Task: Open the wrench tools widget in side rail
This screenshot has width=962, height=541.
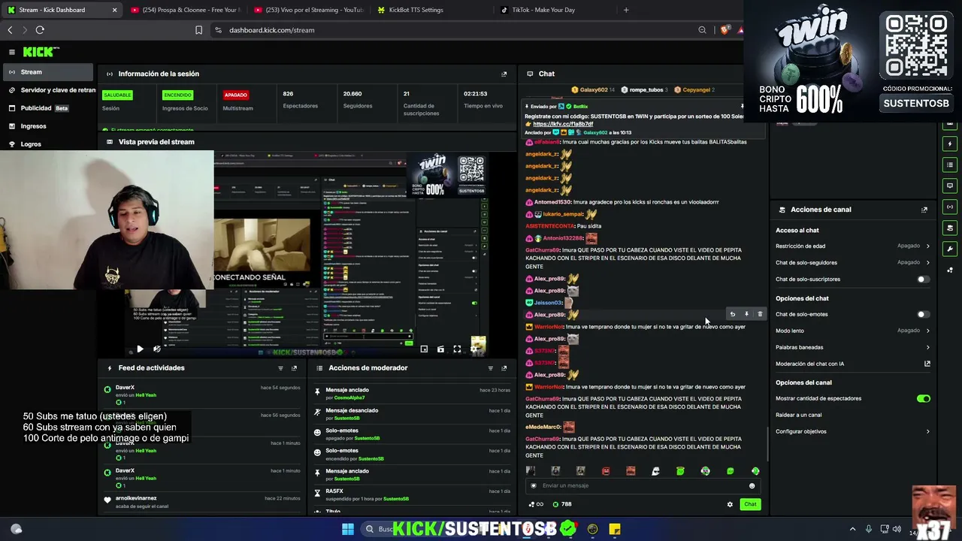Action: tap(950, 249)
